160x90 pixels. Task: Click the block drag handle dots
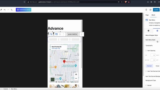click(x=60, y=34)
